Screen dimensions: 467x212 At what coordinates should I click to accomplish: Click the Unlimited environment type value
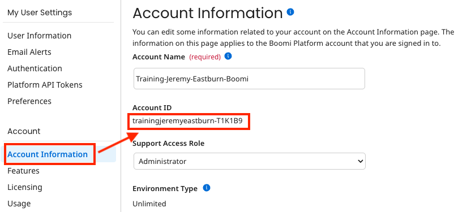coord(149,204)
